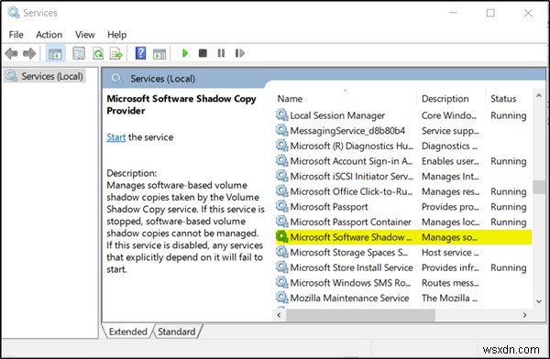Select the Mozilla Maintenance Service name

(x=349, y=299)
